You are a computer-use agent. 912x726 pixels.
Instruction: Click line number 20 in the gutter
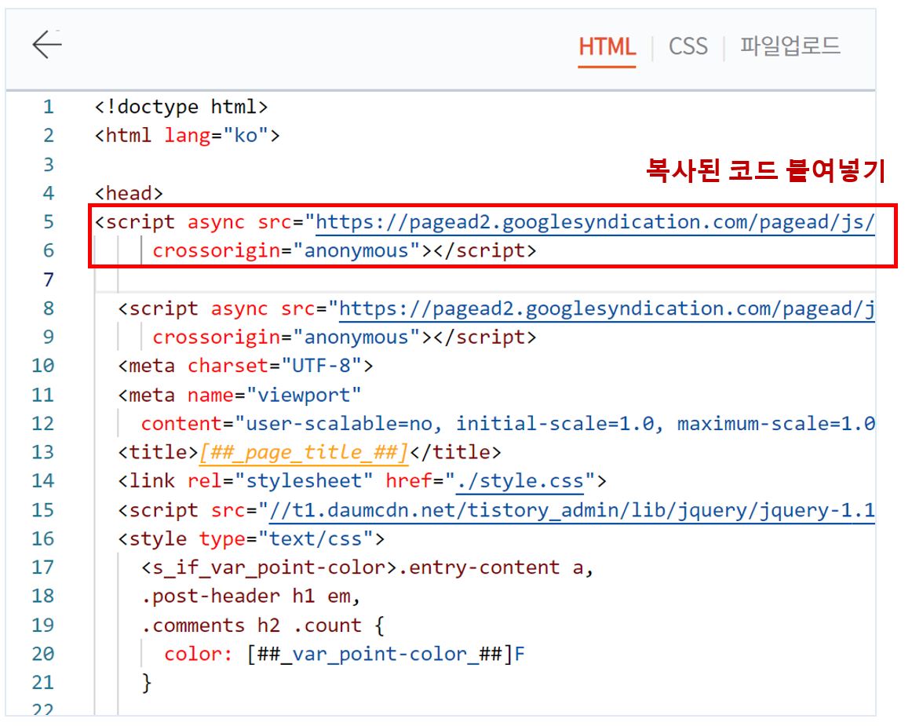[x=43, y=655]
